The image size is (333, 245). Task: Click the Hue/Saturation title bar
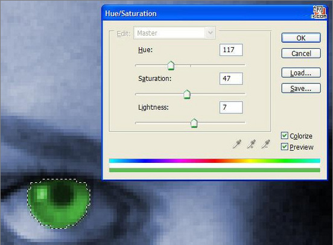pyautogui.click(x=215, y=13)
